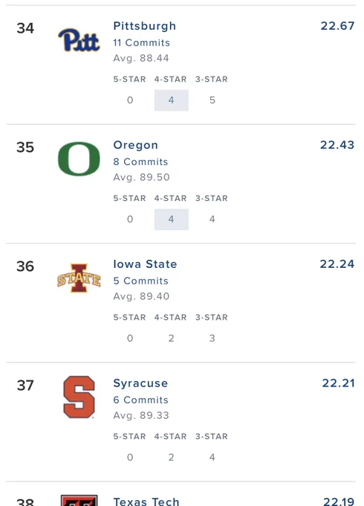The width and height of the screenshot is (364, 506).
Task: View Pittsburgh's 11 Commits
Action: pos(141,42)
